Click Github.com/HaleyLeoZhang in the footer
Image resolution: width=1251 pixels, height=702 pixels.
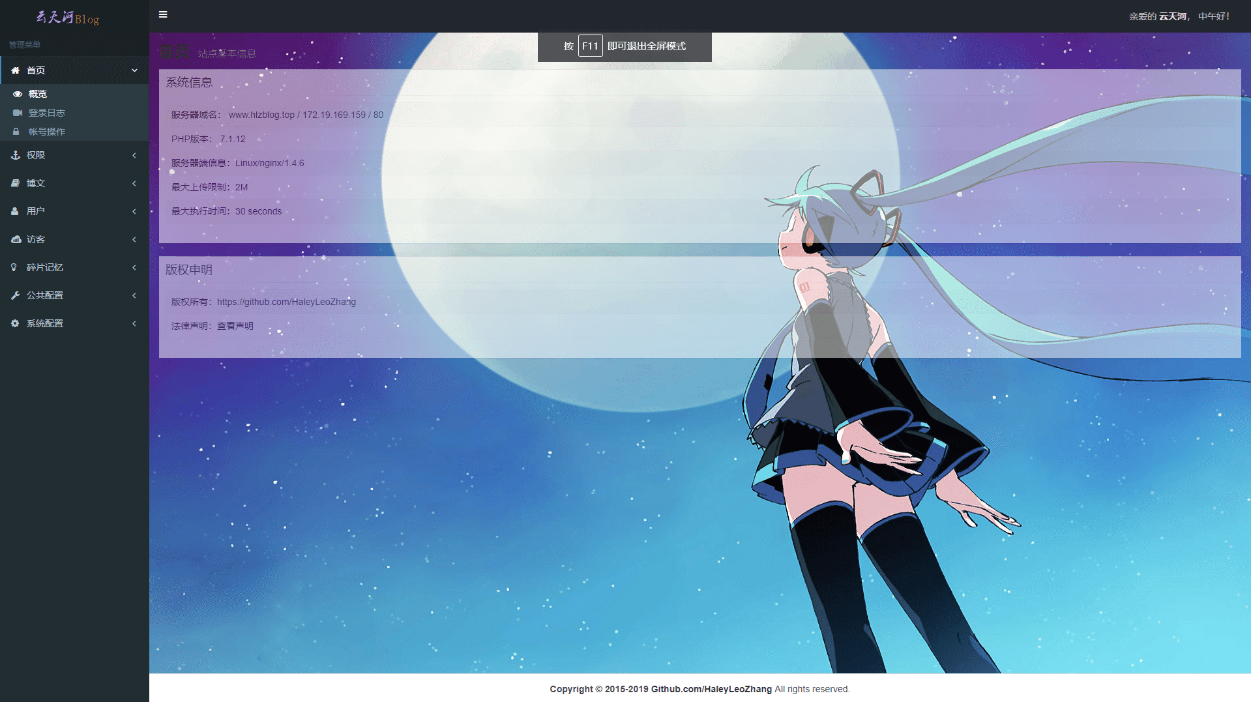click(x=711, y=689)
